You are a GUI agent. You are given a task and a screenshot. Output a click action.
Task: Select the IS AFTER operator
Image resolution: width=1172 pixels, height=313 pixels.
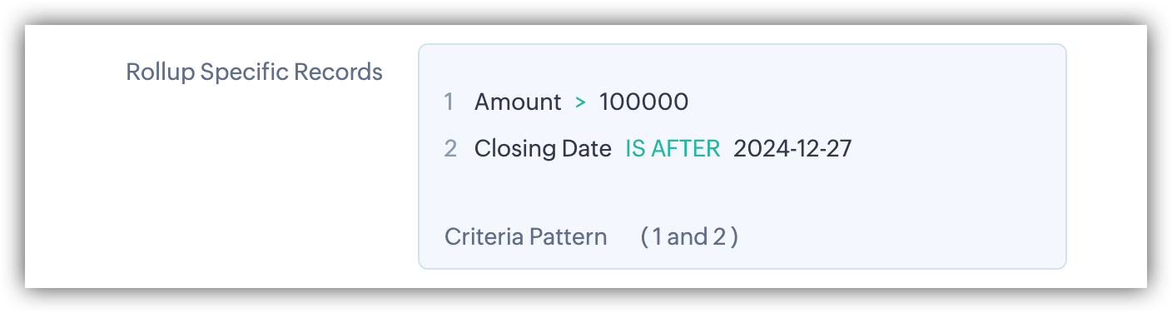673,149
